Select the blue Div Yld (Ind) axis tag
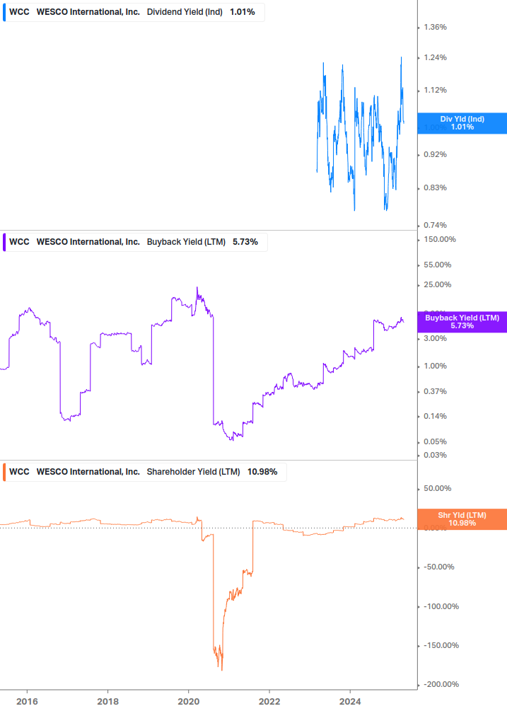The height and width of the screenshot is (711, 507). pos(462,123)
